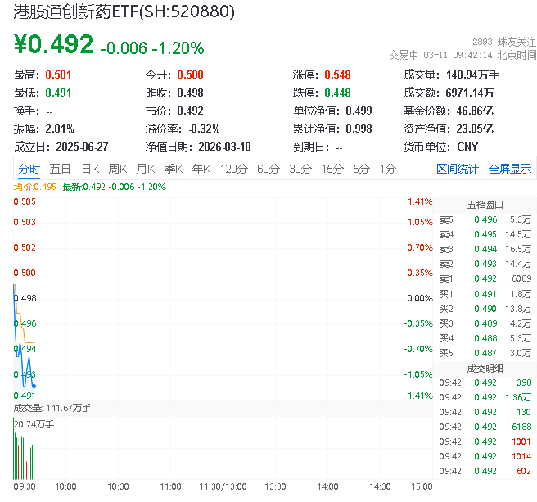Click the 区间统计 range statistics link
537x502 pixels.
(457, 169)
